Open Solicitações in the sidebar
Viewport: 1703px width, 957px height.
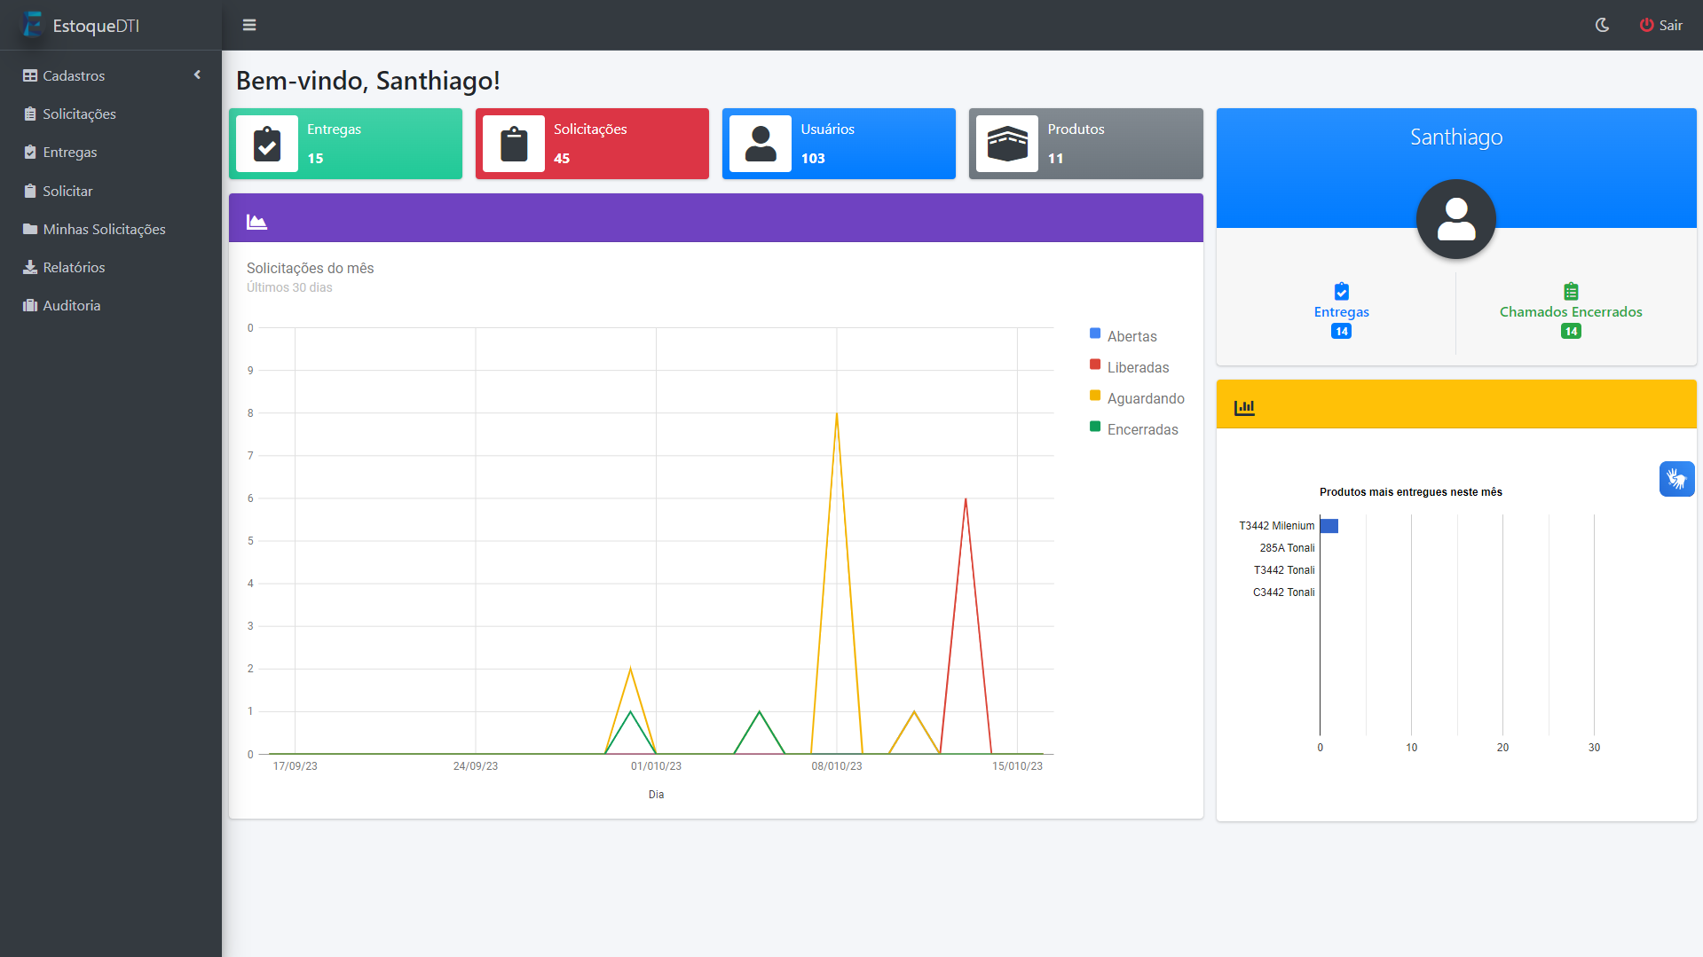[111, 114]
